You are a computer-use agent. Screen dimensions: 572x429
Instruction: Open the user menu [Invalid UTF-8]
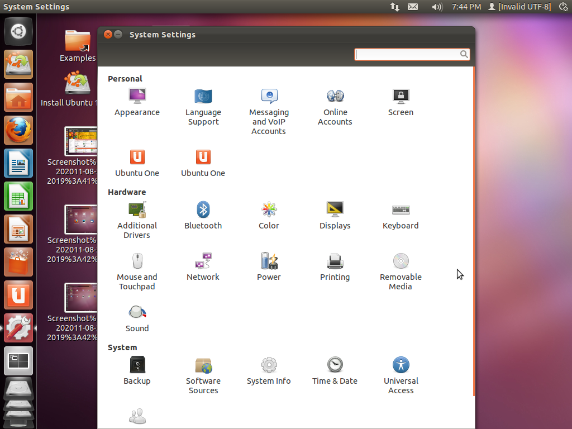(519, 7)
